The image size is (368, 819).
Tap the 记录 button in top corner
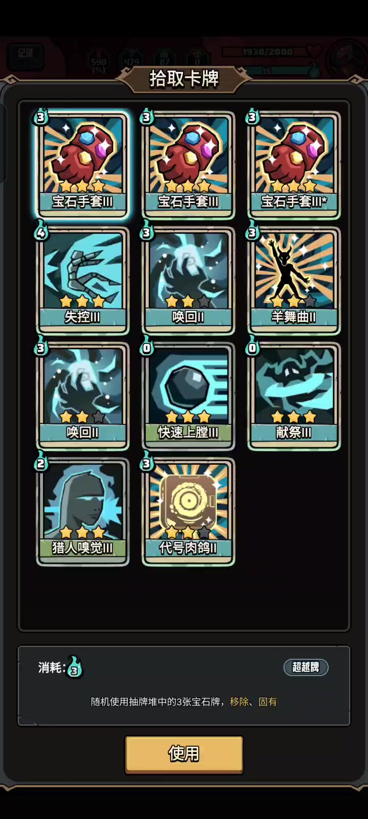point(26,57)
